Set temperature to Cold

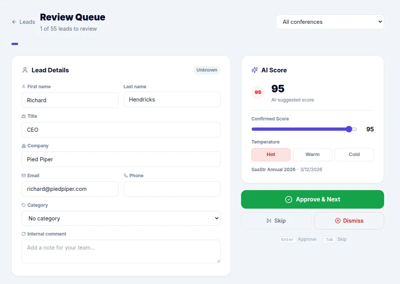(x=354, y=154)
